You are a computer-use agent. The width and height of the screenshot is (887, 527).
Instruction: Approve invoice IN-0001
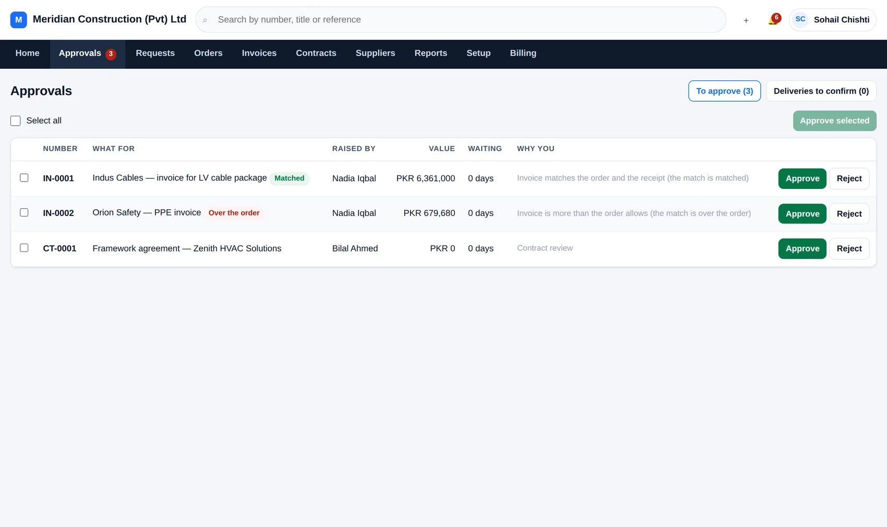(x=802, y=178)
